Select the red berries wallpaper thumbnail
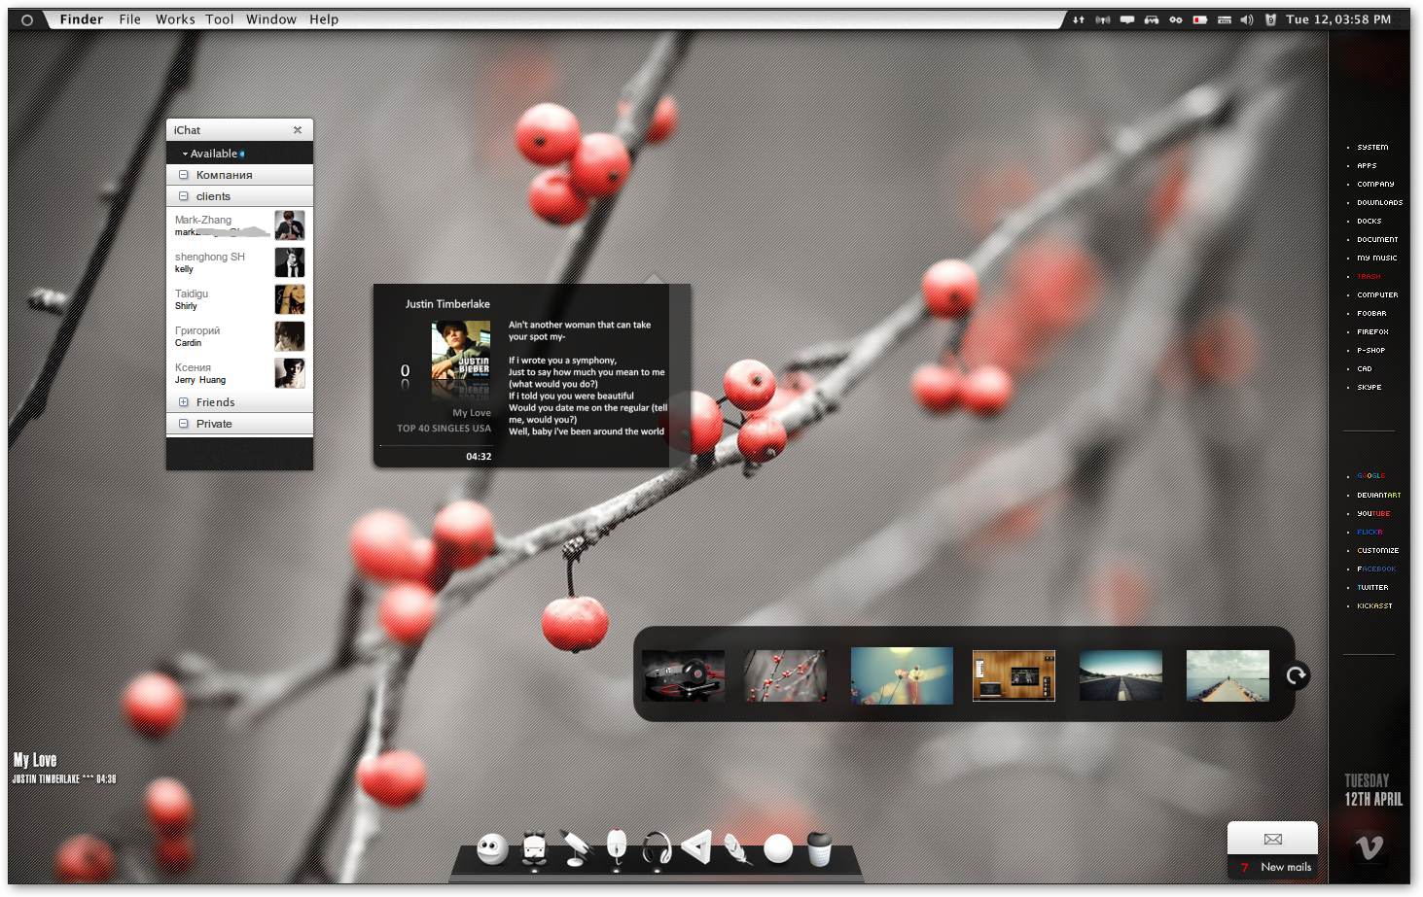Viewport: 1423px width, 897px height. point(786,675)
